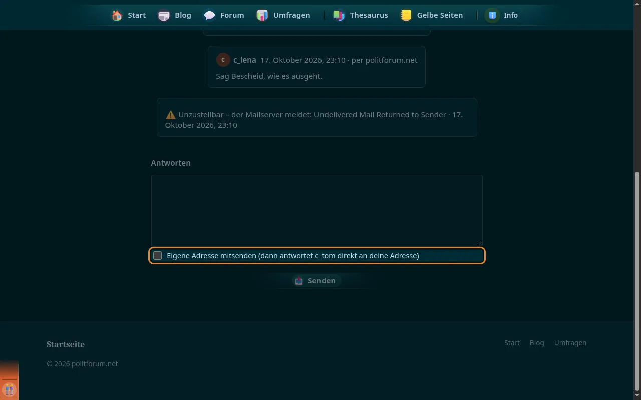
Task: Click the Gelbe Seiten notebook icon
Action: tap(406, 15)
